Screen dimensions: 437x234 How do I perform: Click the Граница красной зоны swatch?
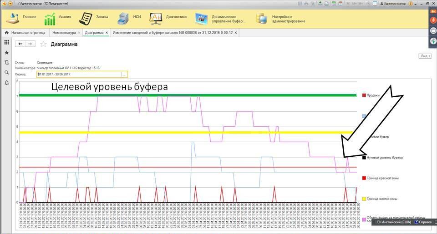click(364, 178)
